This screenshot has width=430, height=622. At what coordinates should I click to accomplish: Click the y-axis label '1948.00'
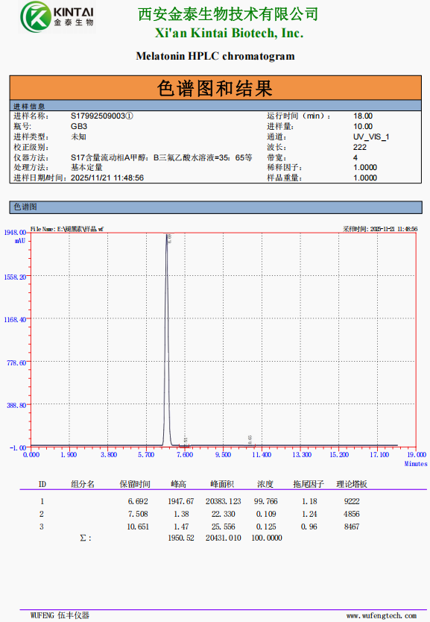(x=15, y=233)
